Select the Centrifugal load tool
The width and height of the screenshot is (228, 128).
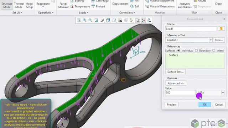(100, 1)
